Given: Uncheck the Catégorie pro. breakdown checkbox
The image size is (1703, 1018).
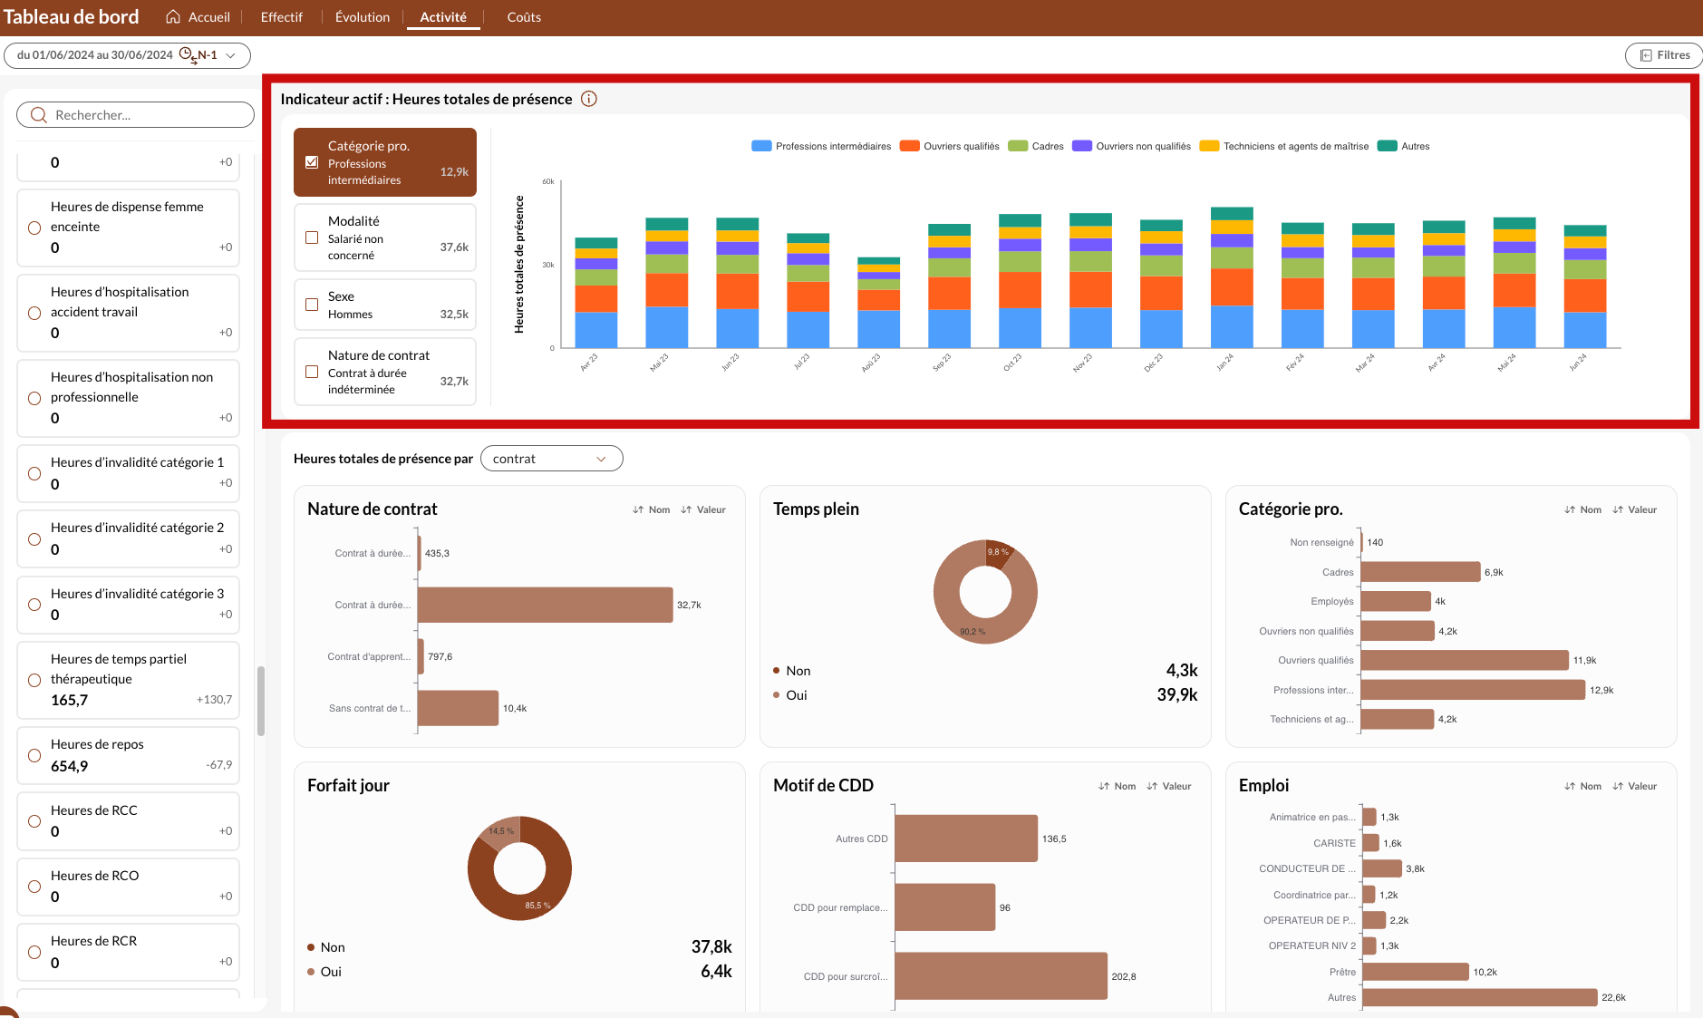Looking at the screenshot, I should tap(312, 162).
